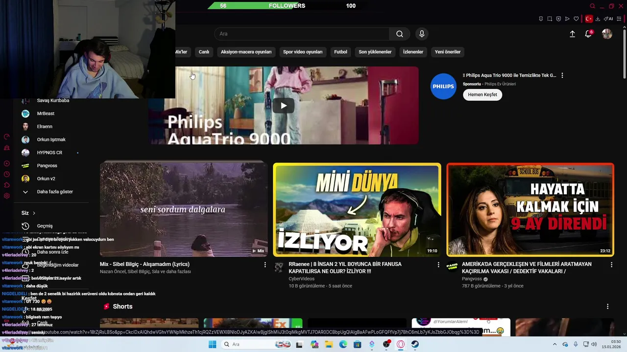Open more options for Sibel Bilgiç mix video

click(265, 264)
